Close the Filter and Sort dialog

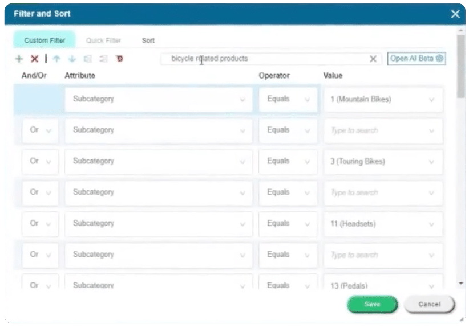pos(455,14)
